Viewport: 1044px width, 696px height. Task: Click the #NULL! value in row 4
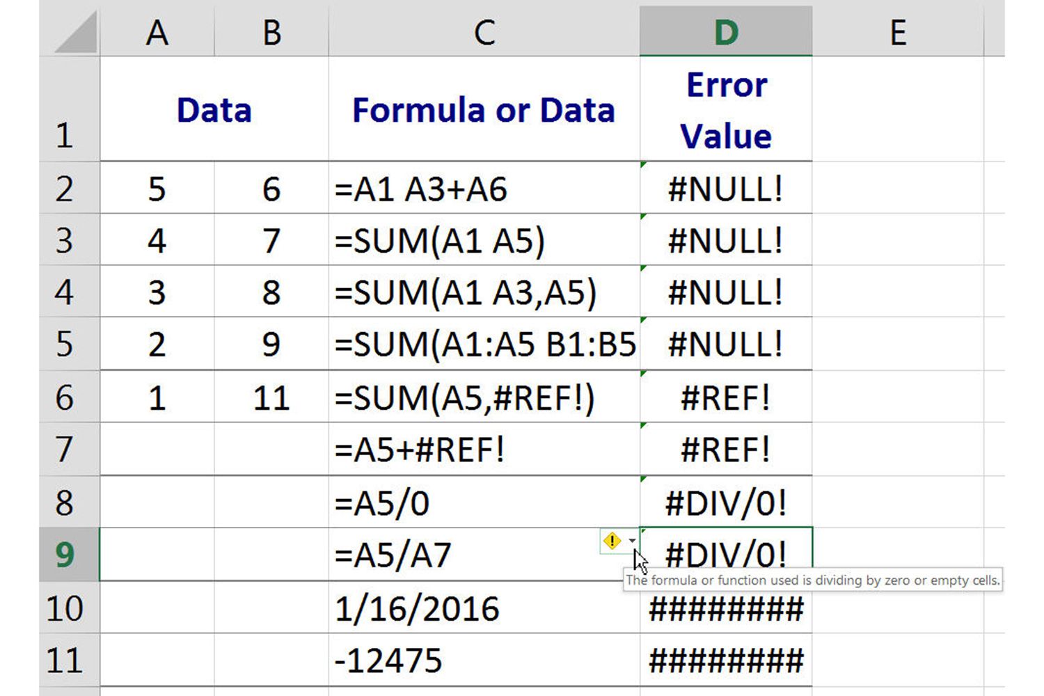[726, 292]
